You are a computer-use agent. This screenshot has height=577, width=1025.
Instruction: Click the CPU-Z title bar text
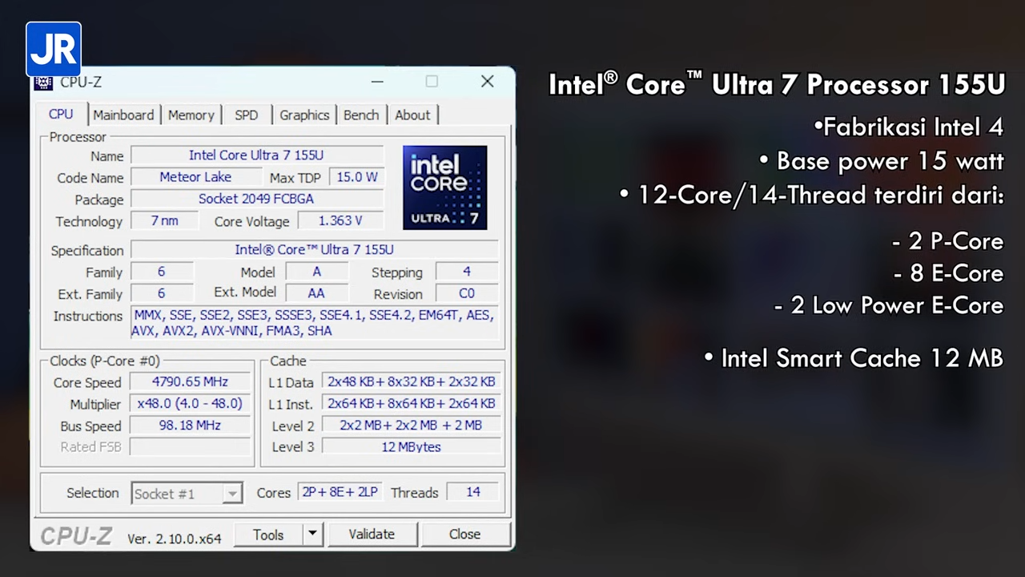(x=81, y=82)
